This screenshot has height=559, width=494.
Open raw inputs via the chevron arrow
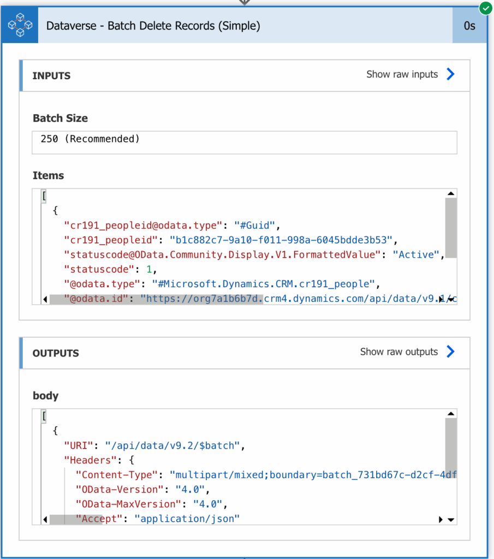point(451,74)
